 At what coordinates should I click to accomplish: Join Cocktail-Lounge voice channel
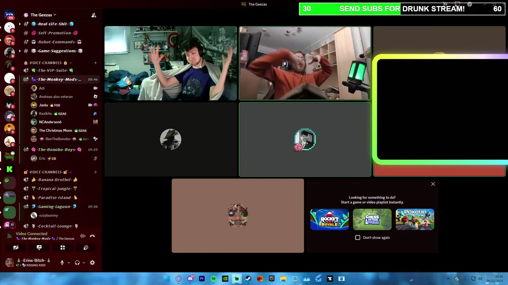click(x=60, y=226)
